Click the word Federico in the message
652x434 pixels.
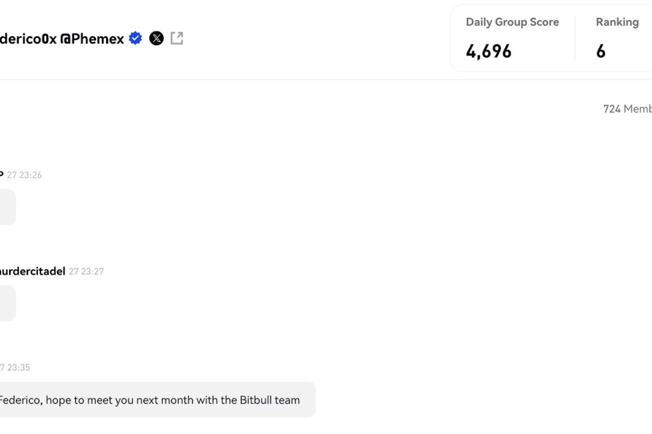(21, 400)
